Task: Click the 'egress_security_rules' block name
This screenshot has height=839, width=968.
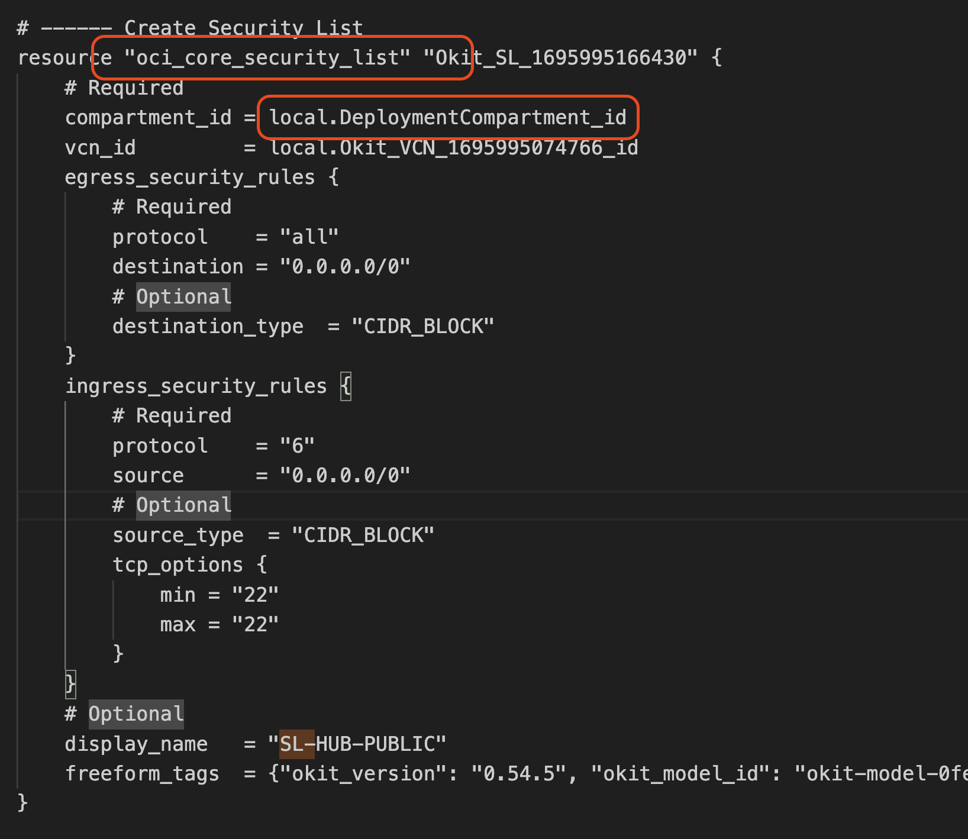Action: click(x=190, y=178)
